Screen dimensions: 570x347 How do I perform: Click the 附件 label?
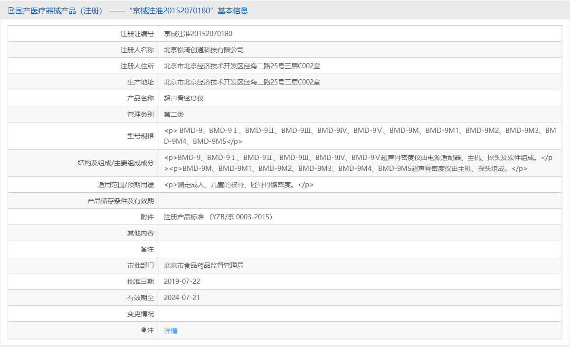(147, 217)
